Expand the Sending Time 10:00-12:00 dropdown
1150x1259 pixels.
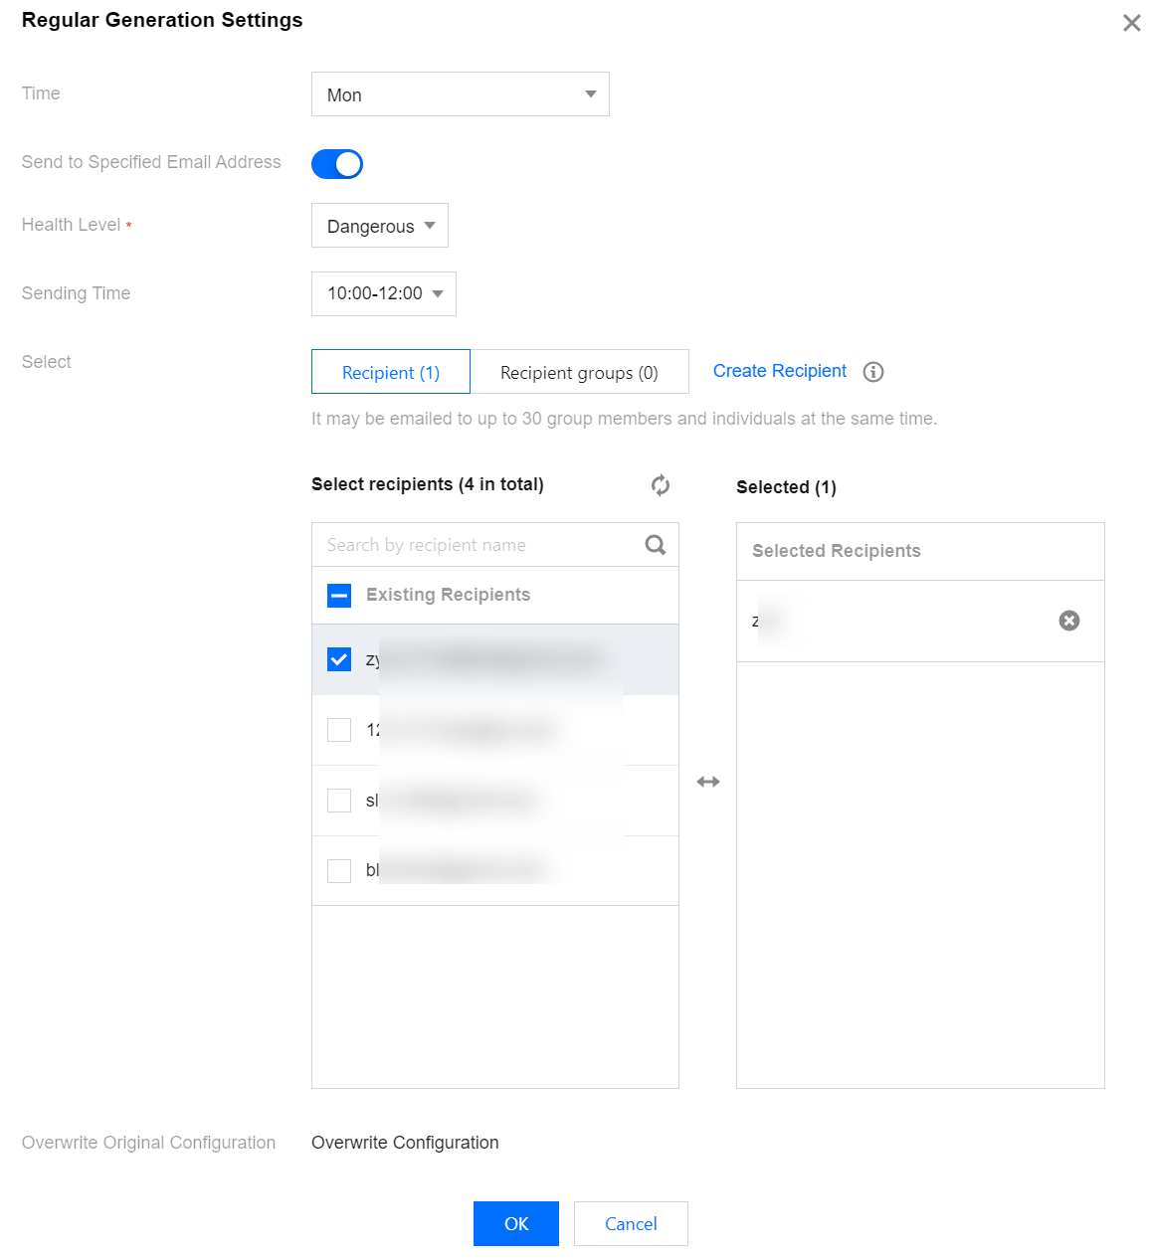(383, 294)
